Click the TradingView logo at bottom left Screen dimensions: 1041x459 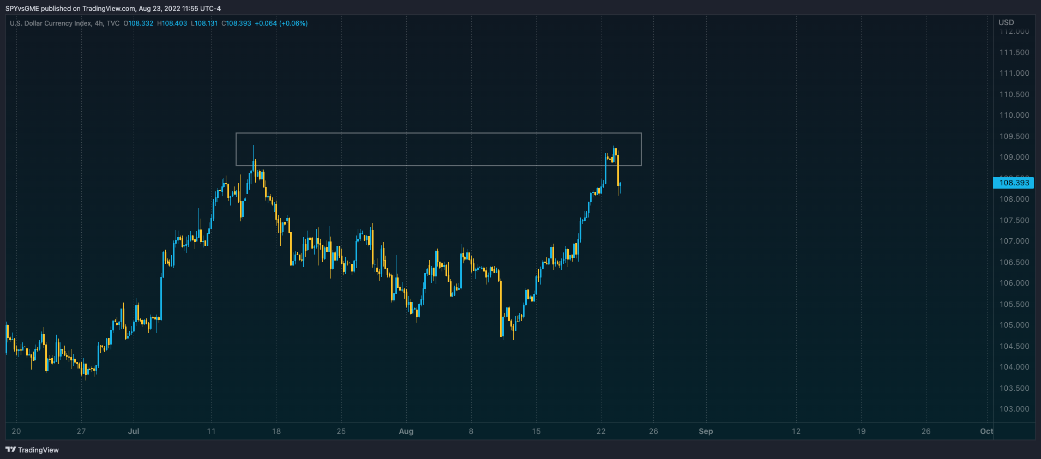click(x=32, y=450)
